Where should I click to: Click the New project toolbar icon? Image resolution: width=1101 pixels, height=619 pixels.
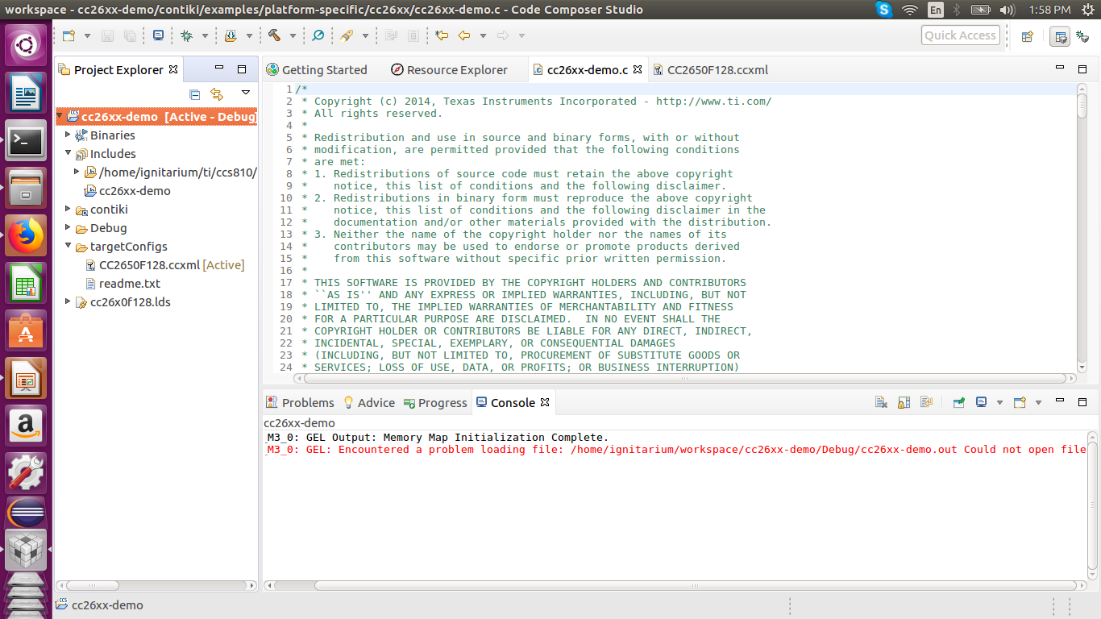click(x=69, y=35)
